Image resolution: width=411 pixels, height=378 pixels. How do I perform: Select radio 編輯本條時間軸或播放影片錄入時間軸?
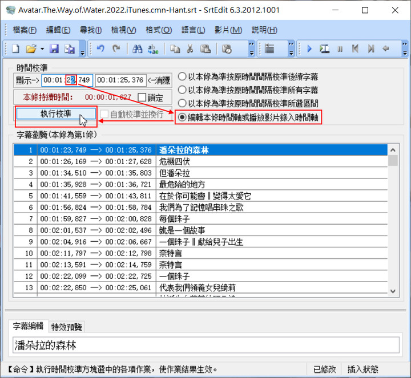tap(248, 117)
